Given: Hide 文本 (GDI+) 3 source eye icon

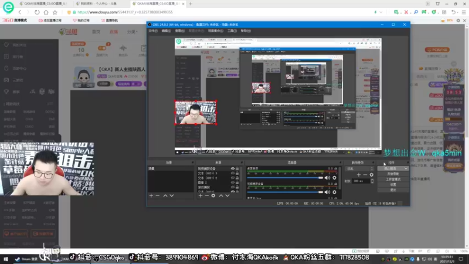Looking at the screenshot, I should (x=232, y=173).
